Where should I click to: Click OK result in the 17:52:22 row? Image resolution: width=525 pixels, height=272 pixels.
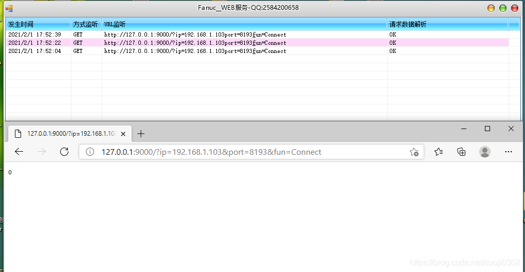392,43
